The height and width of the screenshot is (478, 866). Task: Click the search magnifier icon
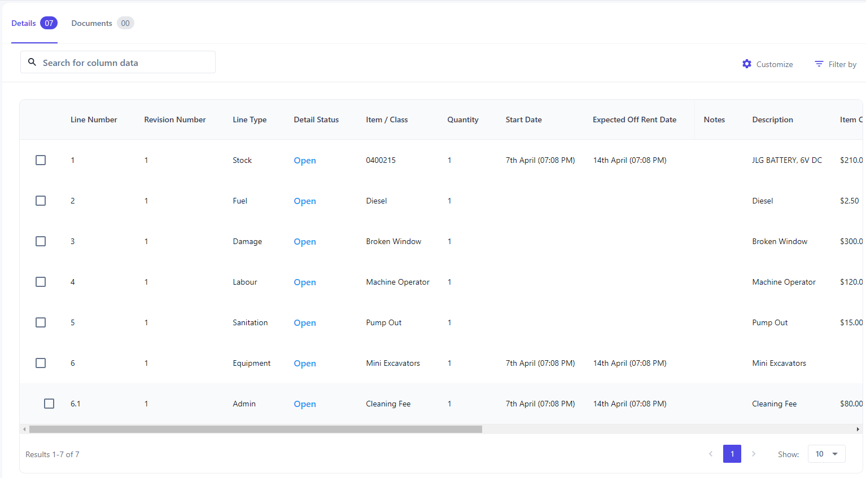(32, 63)
